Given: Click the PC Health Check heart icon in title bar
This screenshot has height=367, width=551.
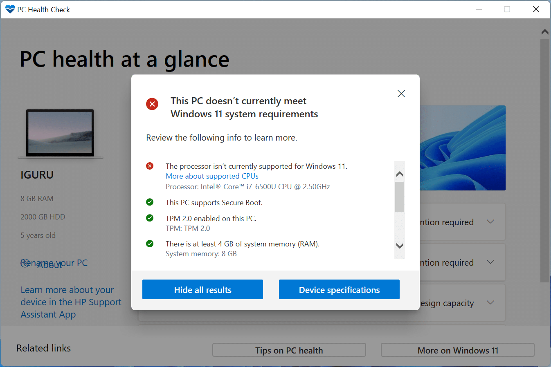Looking at the screenshot, I should [10, 9].
